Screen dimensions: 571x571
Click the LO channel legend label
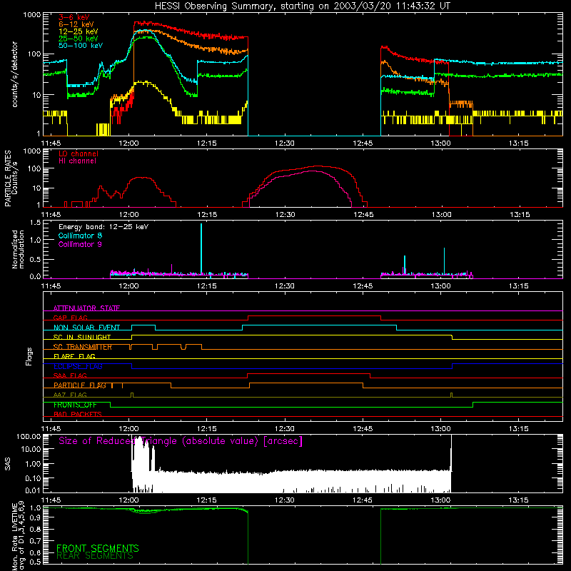[79, 153]
